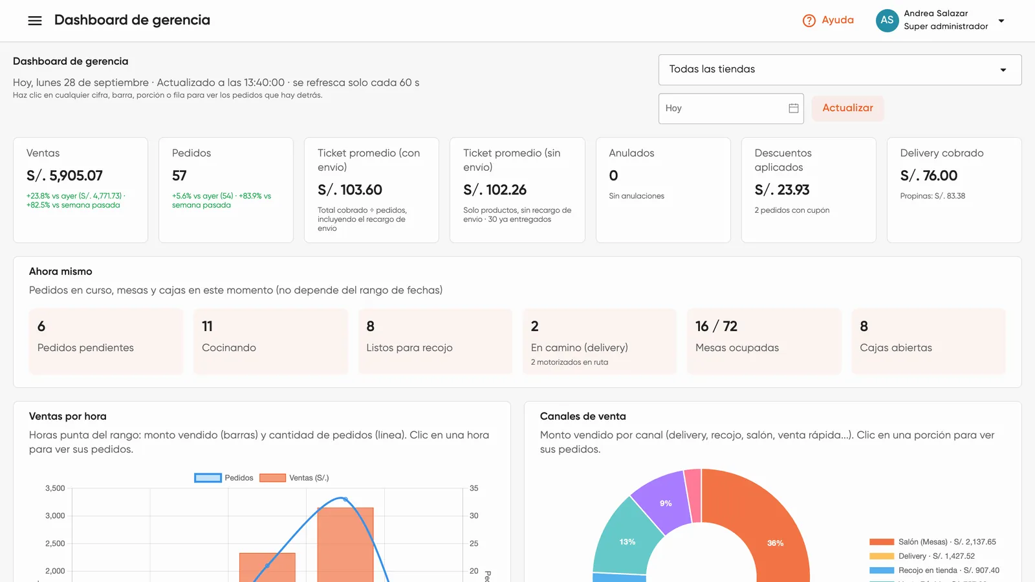
Task: Click the AS user avatar
Action: [x=887, y=21]
